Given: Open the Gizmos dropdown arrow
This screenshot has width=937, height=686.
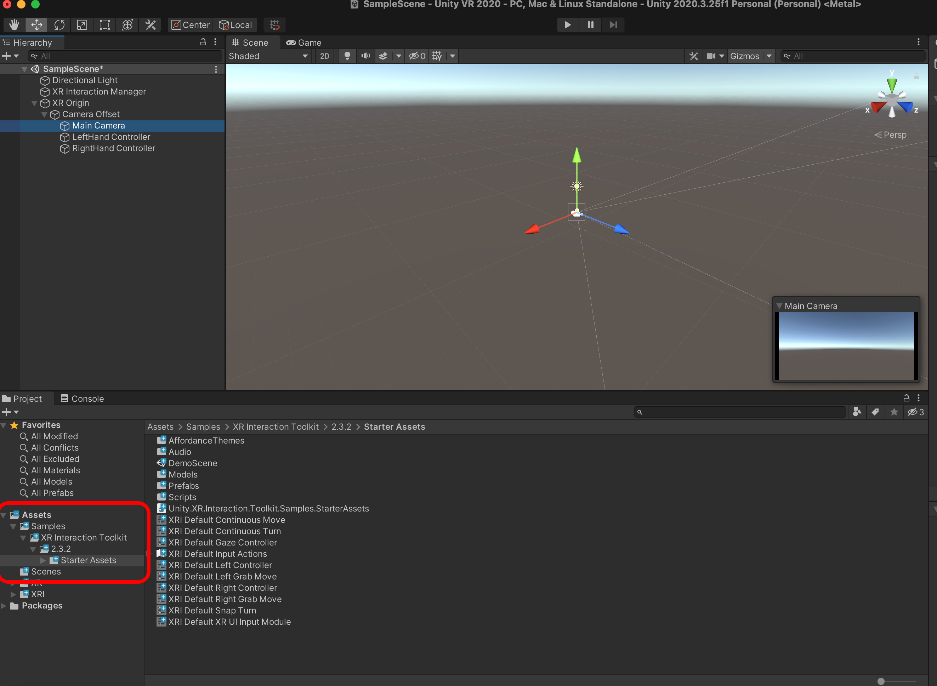Looking at the screenshot, I should (x=769, y=56).
